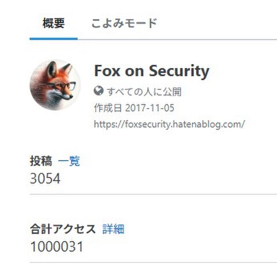277x278 pixels.
Task: Click the total access number 1000031
Action: click(57, 247)
